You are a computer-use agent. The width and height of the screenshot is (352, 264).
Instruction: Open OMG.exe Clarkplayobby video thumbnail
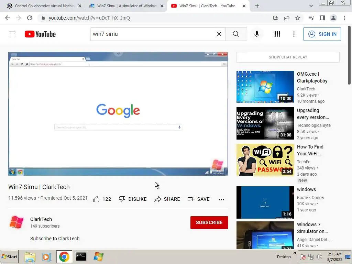click(x=265, y=87)
